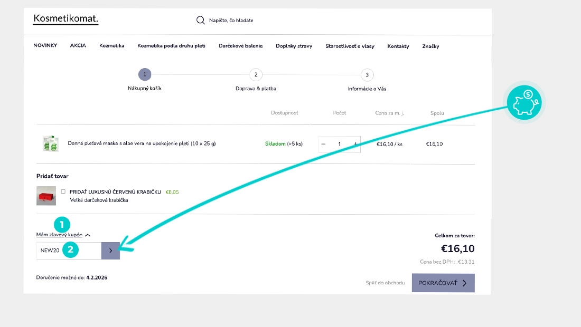Viewport: 581px width, 327px height.
Task: Open Kozmetika podľa druhu pleti menu
Action: tap(171, 46)
